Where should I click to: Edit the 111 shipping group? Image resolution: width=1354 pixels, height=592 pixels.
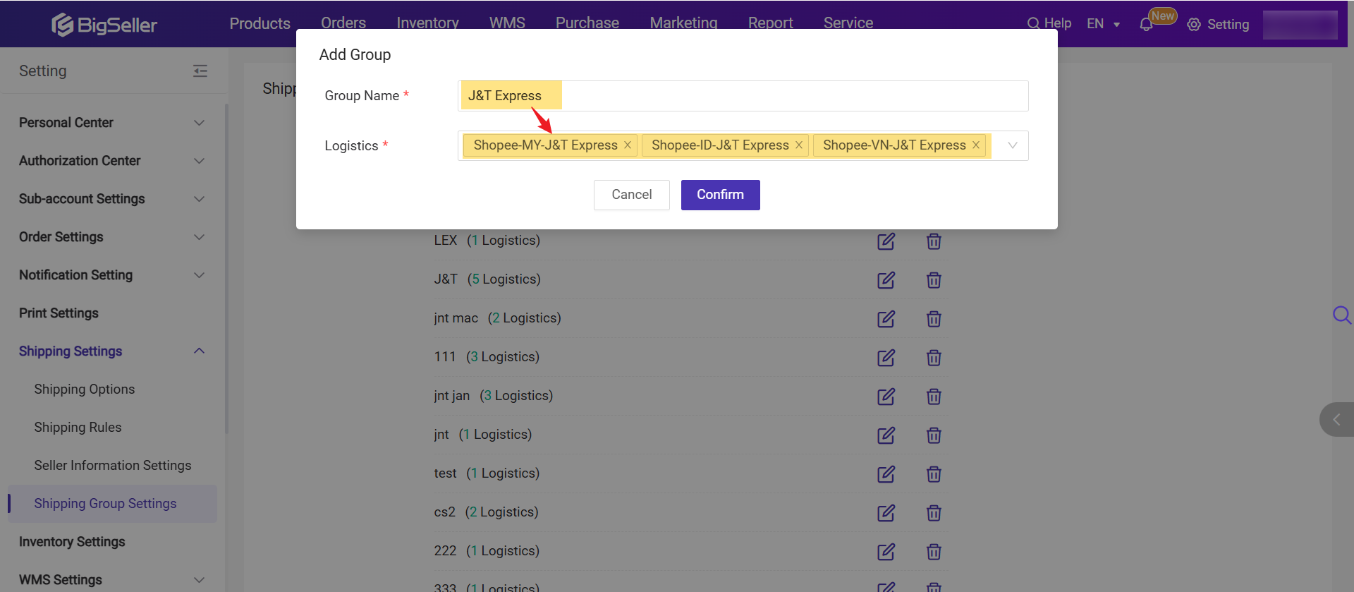[886, 358]
